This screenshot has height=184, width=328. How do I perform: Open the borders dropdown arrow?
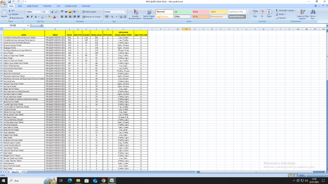[x=45, y=17]
